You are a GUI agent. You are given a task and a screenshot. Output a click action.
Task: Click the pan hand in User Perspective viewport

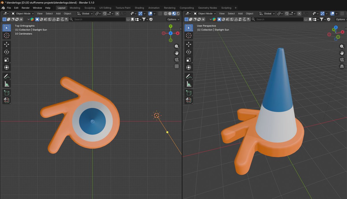coord(342,53)
